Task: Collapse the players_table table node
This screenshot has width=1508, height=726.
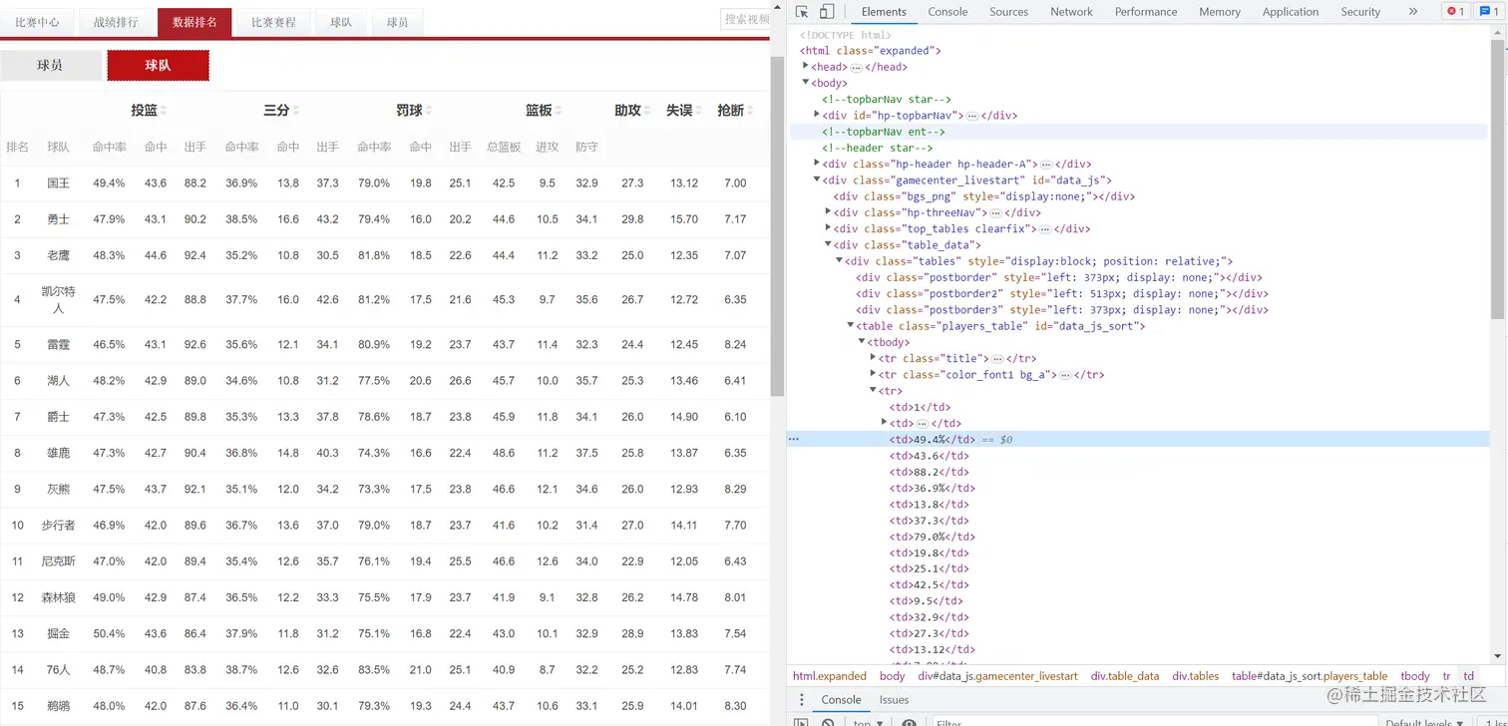Action: tap(851, 326)
